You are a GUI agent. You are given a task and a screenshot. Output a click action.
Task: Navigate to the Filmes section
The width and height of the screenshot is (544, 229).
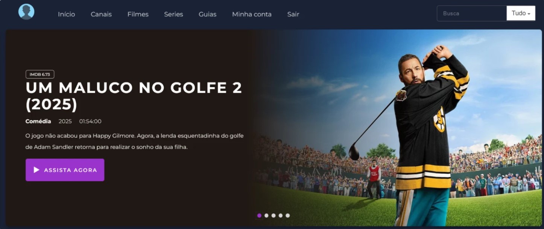[138, 14]
